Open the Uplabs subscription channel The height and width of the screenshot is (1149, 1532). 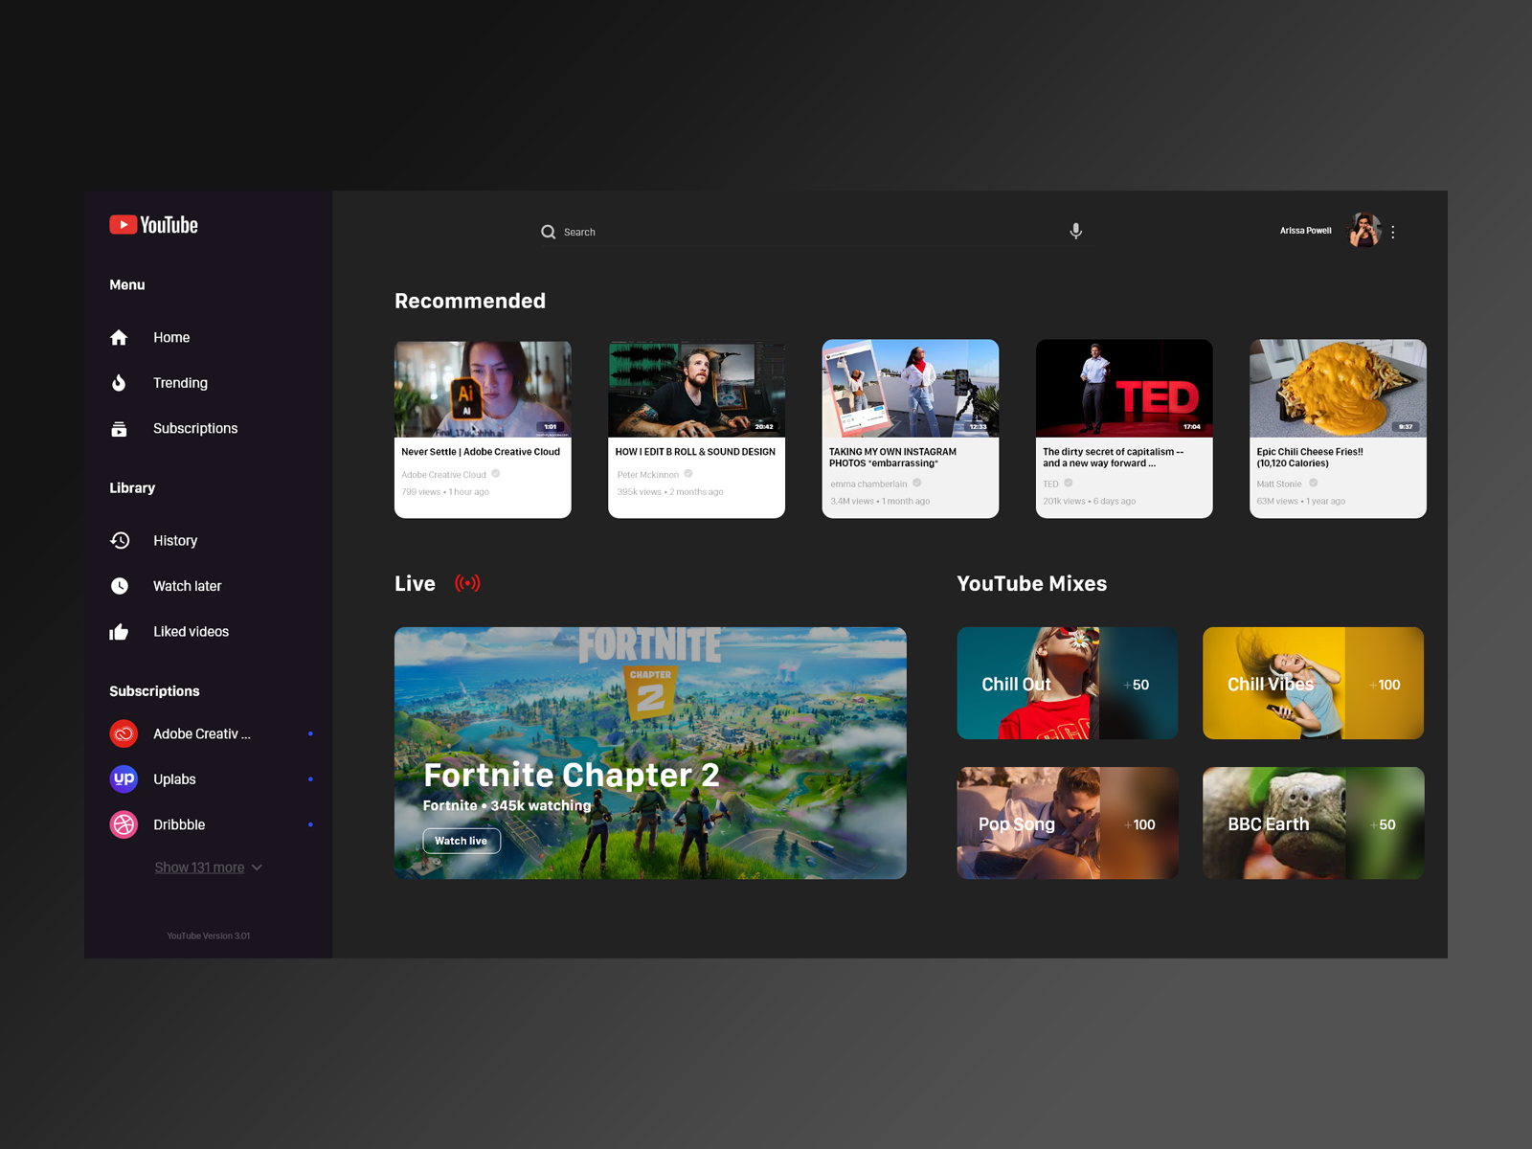[x=174, y=779]
